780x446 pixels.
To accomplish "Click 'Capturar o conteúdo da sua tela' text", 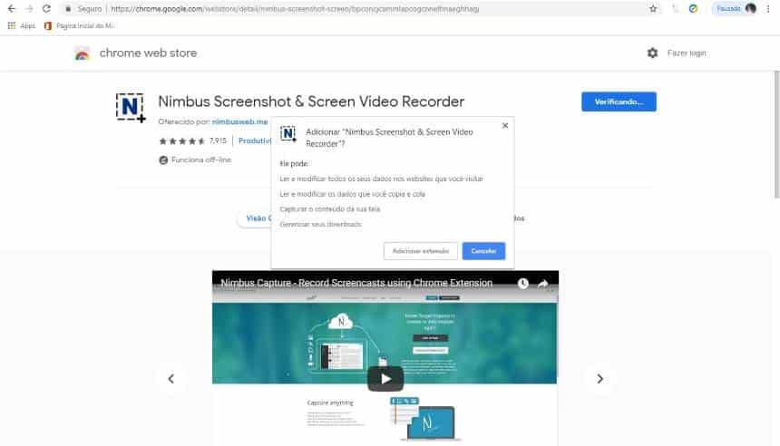I will click(330, 209).
